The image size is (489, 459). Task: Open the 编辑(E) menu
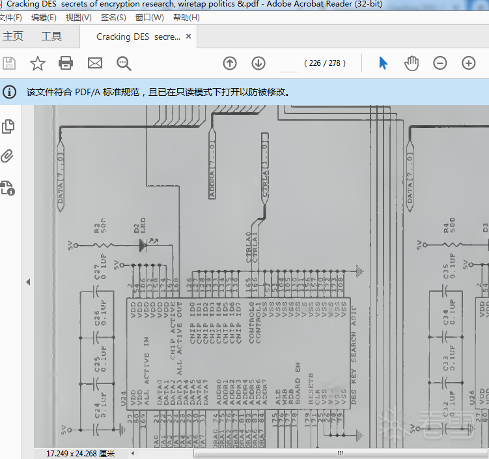[44, 18]
